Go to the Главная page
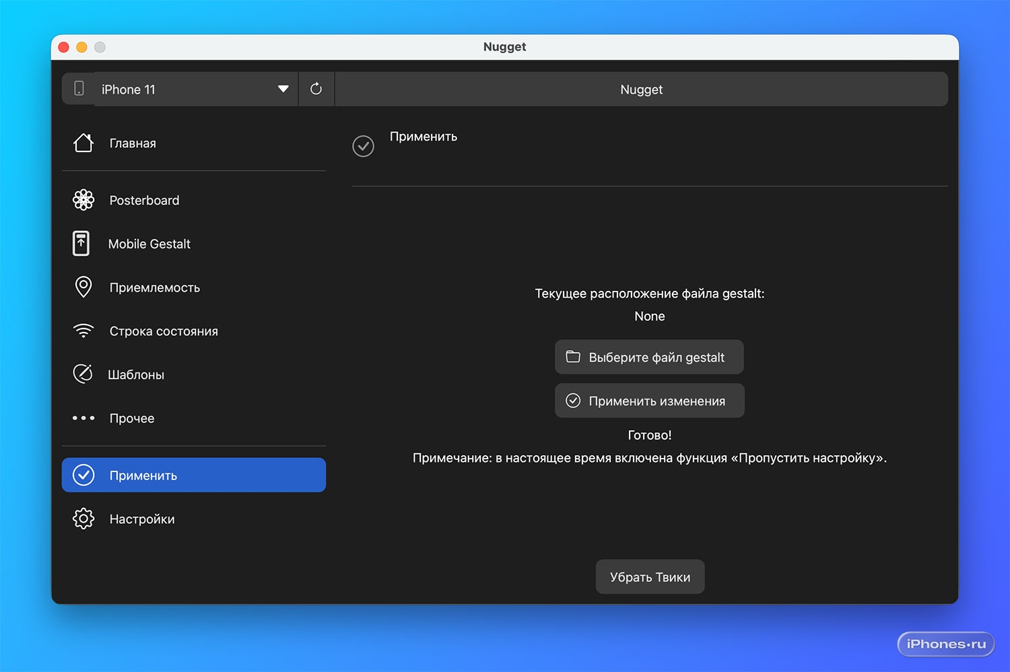 point(194,143)
